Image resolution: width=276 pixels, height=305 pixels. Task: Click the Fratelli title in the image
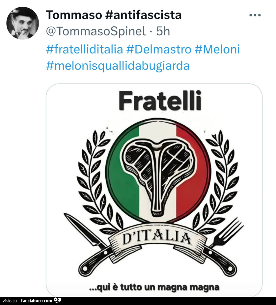[160, 101]
